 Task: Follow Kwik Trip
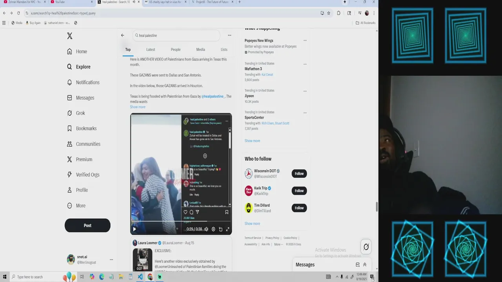pos(299,191)
